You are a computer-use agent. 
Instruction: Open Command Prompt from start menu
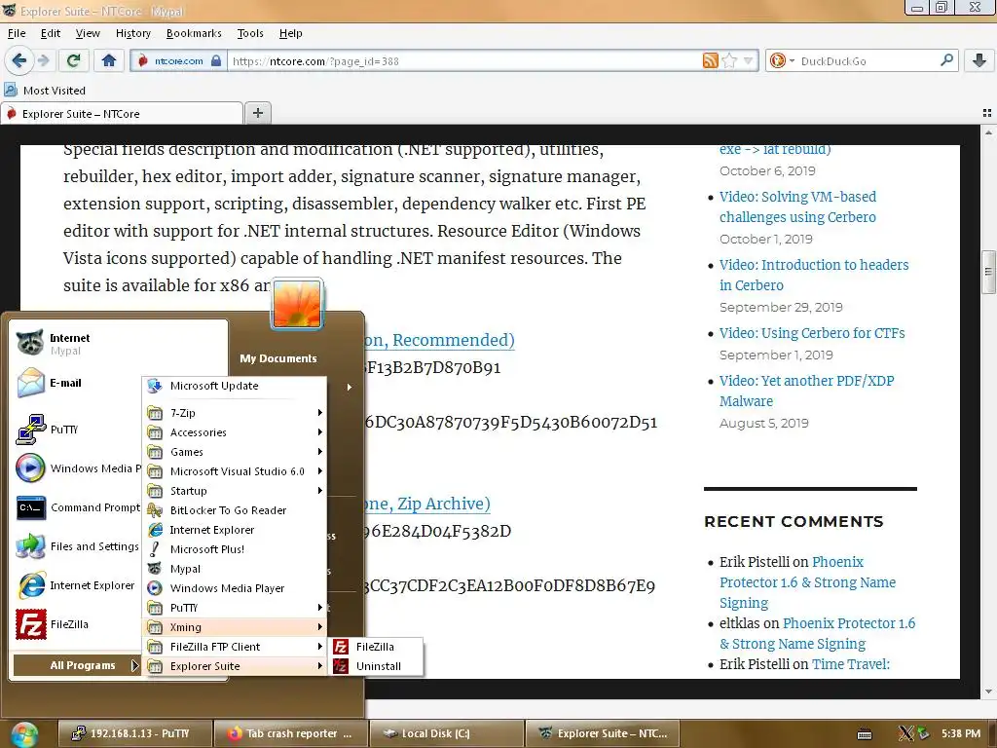pos(76,507)
